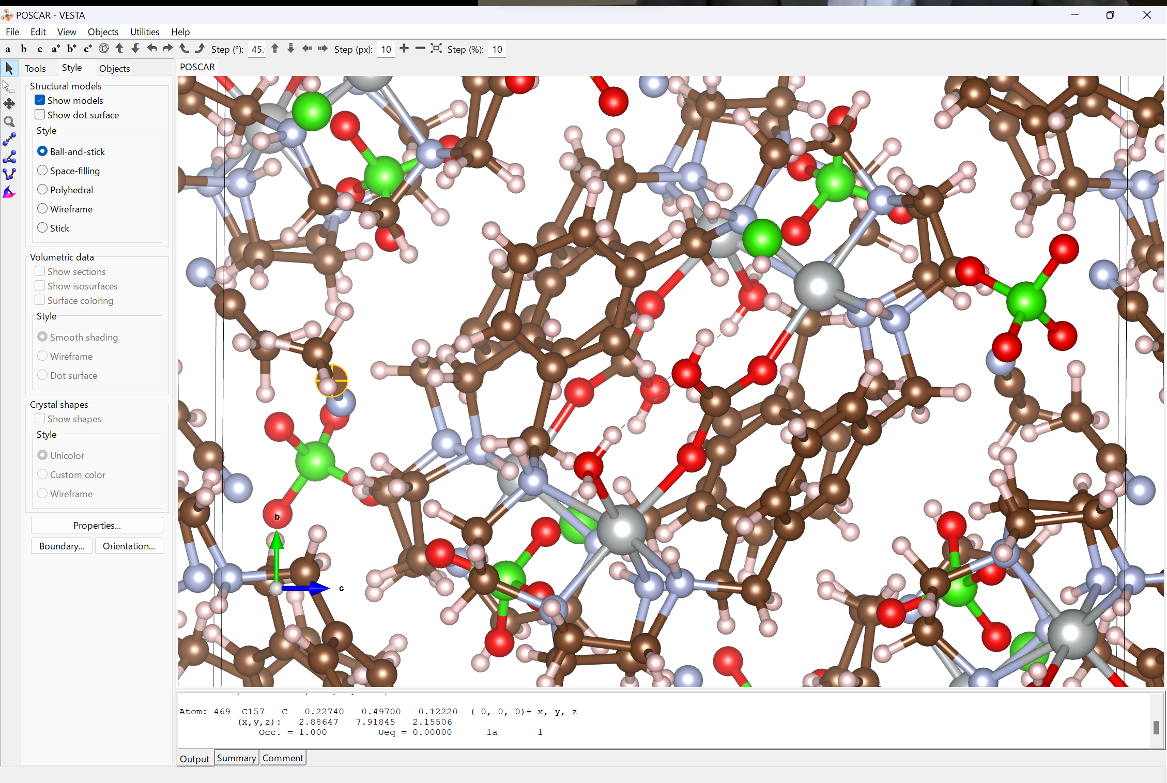1167x783 pixels.
Task: Select the dihedral angle tool
Action: (x=9, y=174)
